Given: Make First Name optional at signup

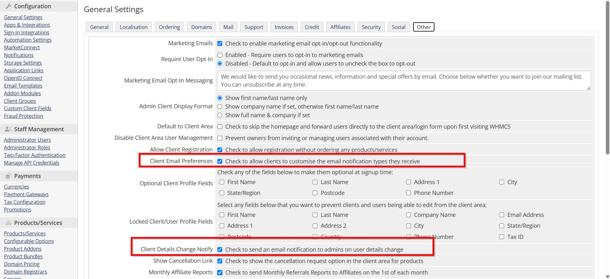Looking at the screenshot, I should click(222, 182).
